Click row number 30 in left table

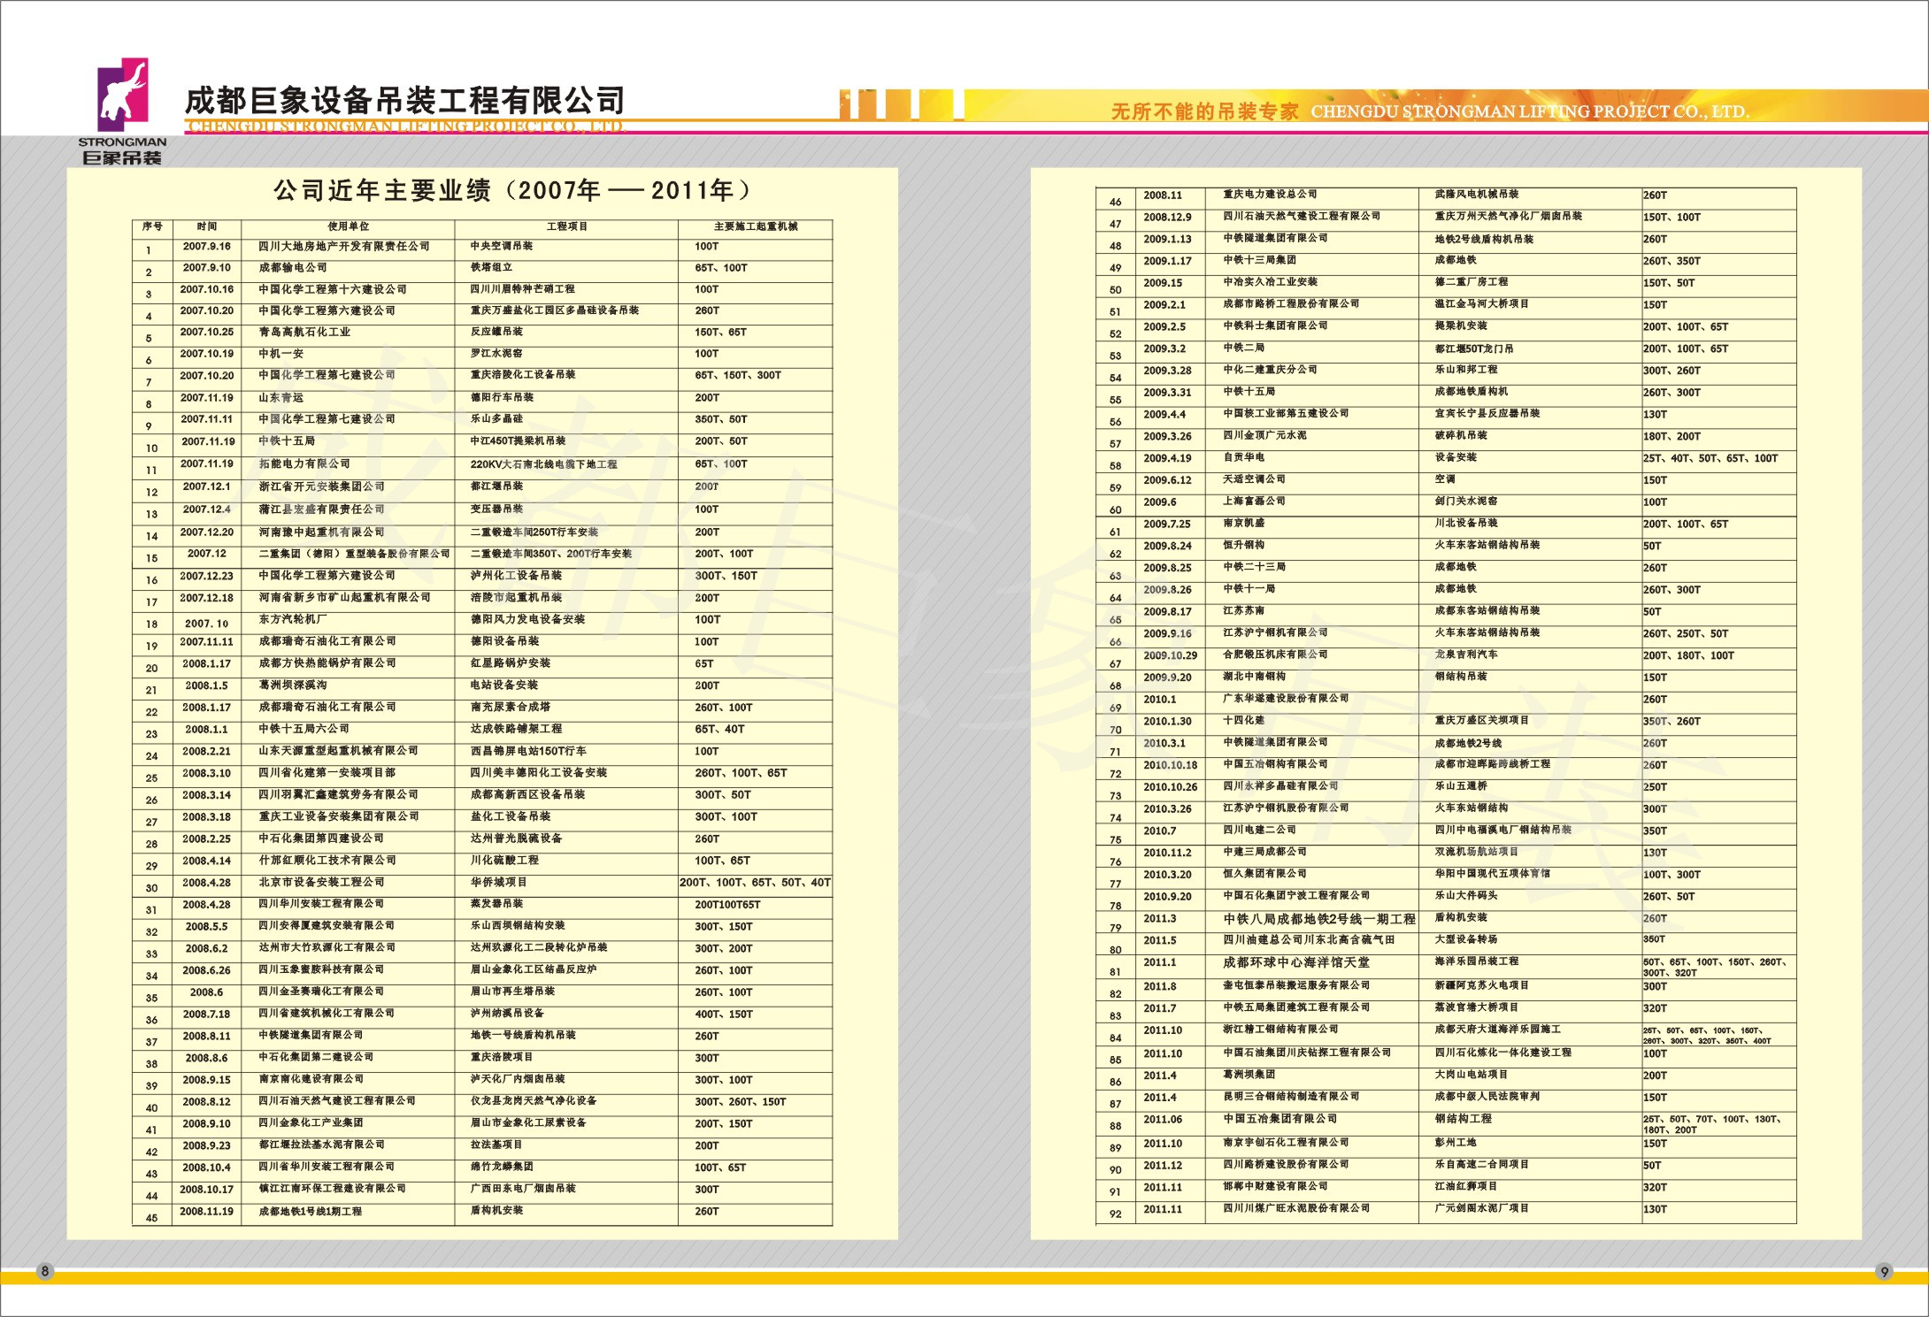click(151, 888)
